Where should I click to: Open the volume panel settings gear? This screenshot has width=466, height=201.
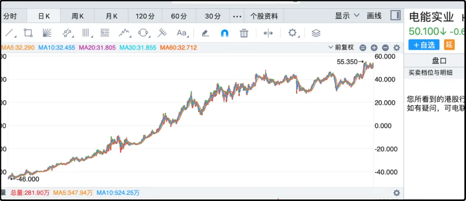(397, 193)
